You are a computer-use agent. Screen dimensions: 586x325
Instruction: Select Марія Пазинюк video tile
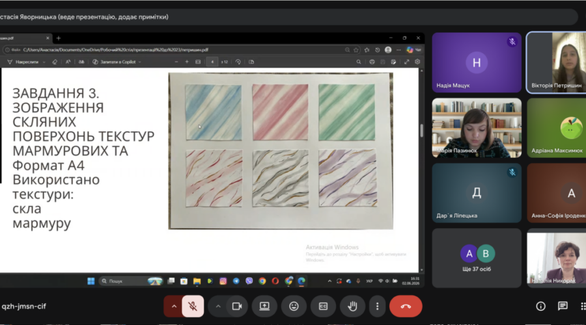point(477,127)
